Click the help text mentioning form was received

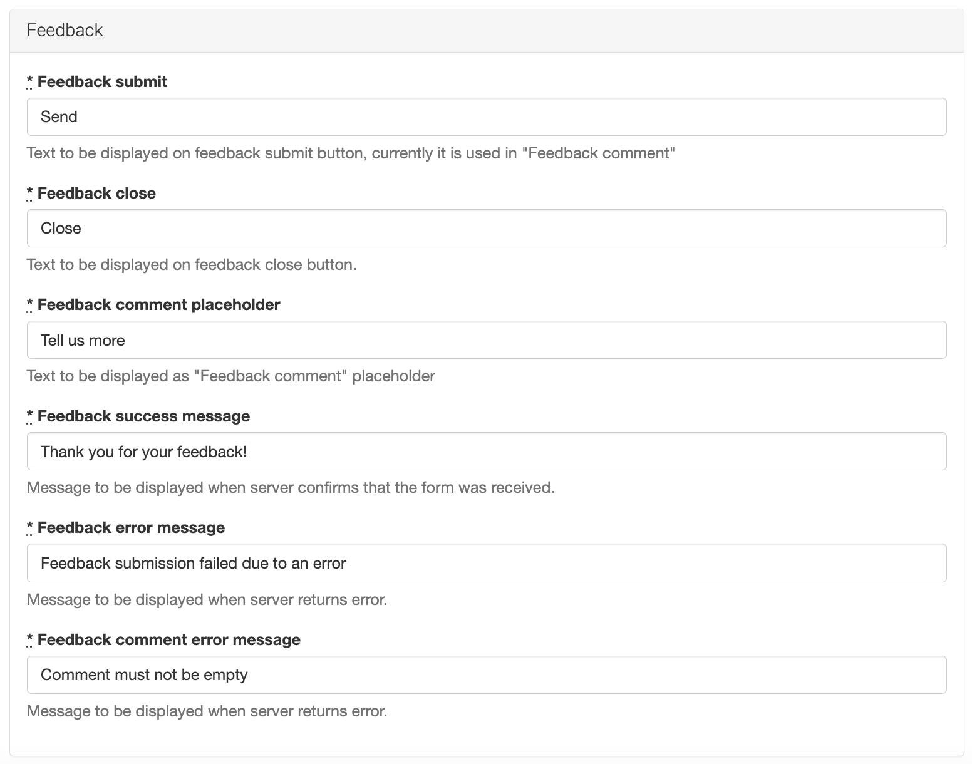click(x=291, y=488)
